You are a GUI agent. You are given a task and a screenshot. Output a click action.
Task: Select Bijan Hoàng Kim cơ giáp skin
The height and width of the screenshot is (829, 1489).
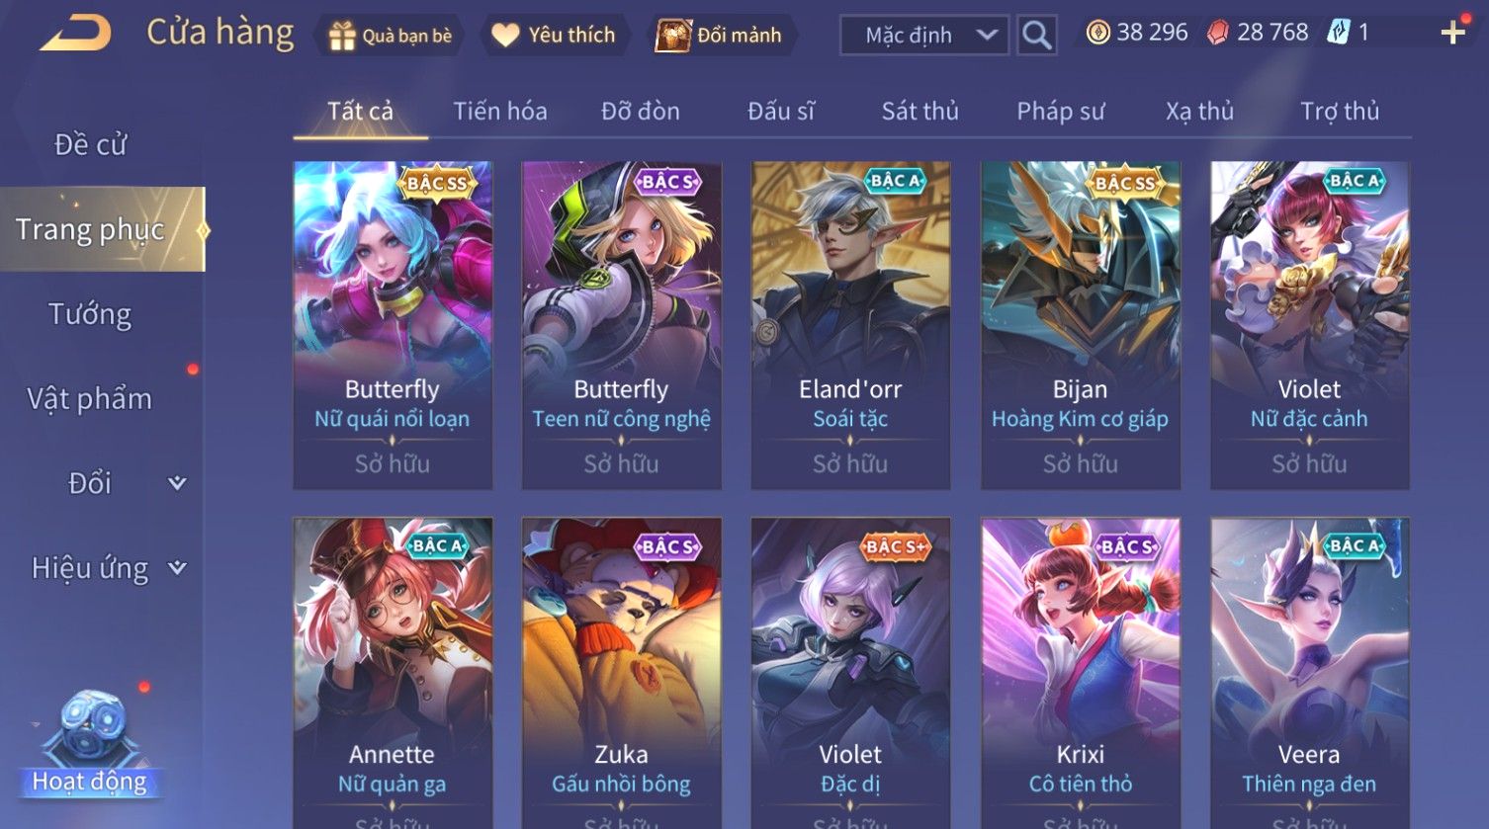coord(1081,325)
